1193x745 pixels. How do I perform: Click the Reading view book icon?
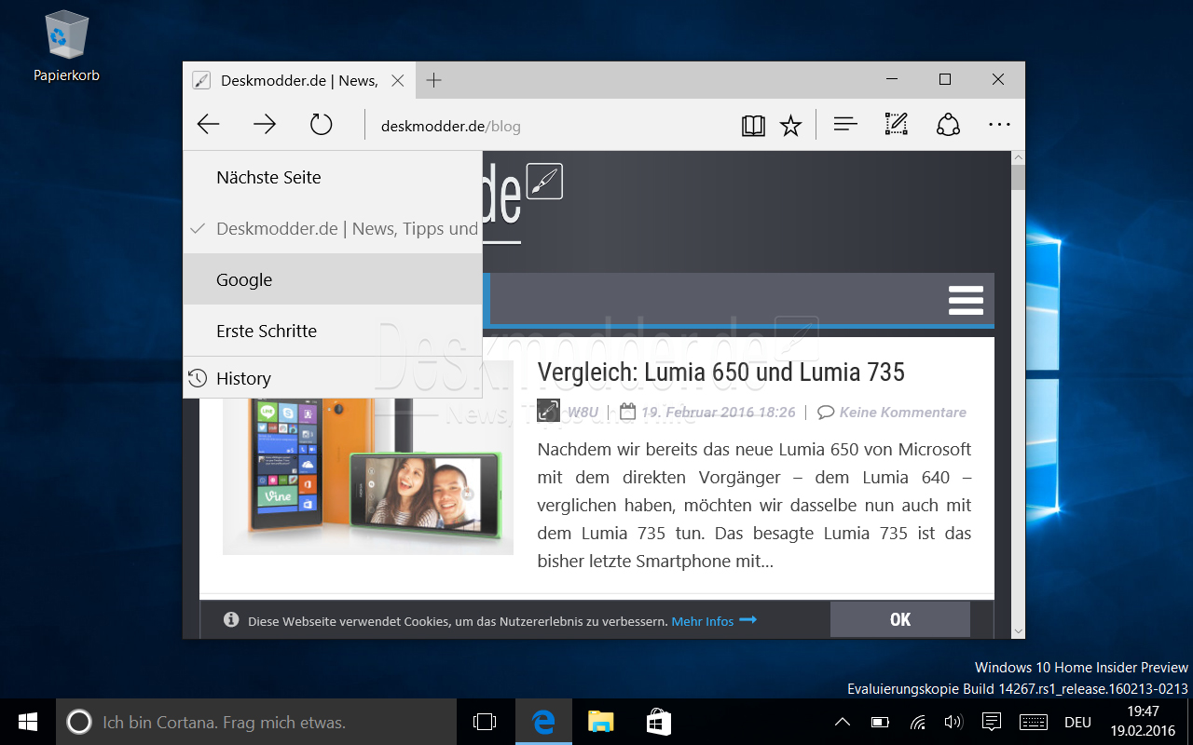753,126
